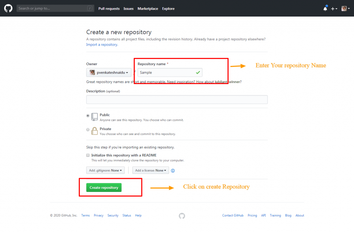
Task: Enable 'Initialize this repository with a README'
Action: pyautogui.click(x=88, y=155)
